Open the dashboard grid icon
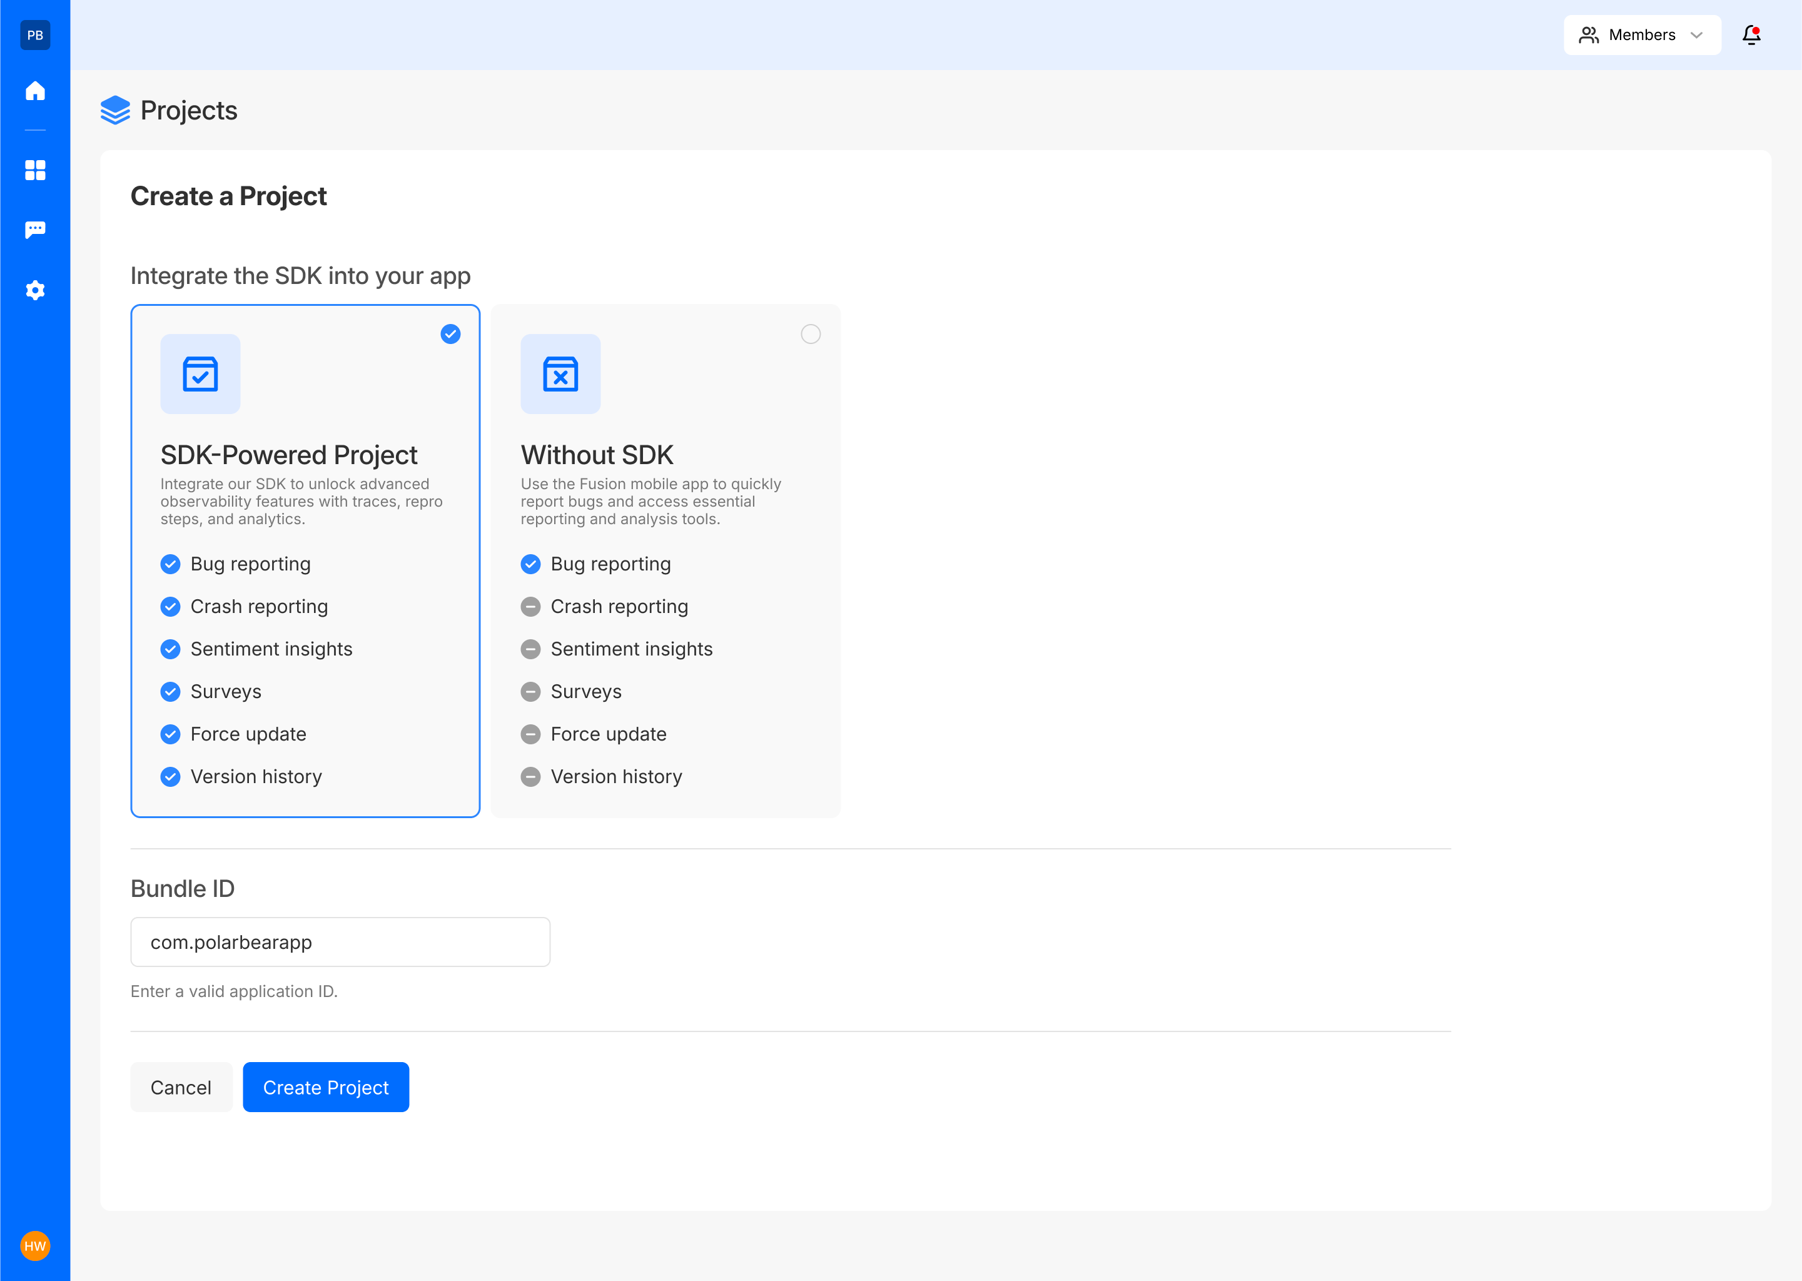The height and width of the screenshot is (1281, 1802). [x=34, y=170]
